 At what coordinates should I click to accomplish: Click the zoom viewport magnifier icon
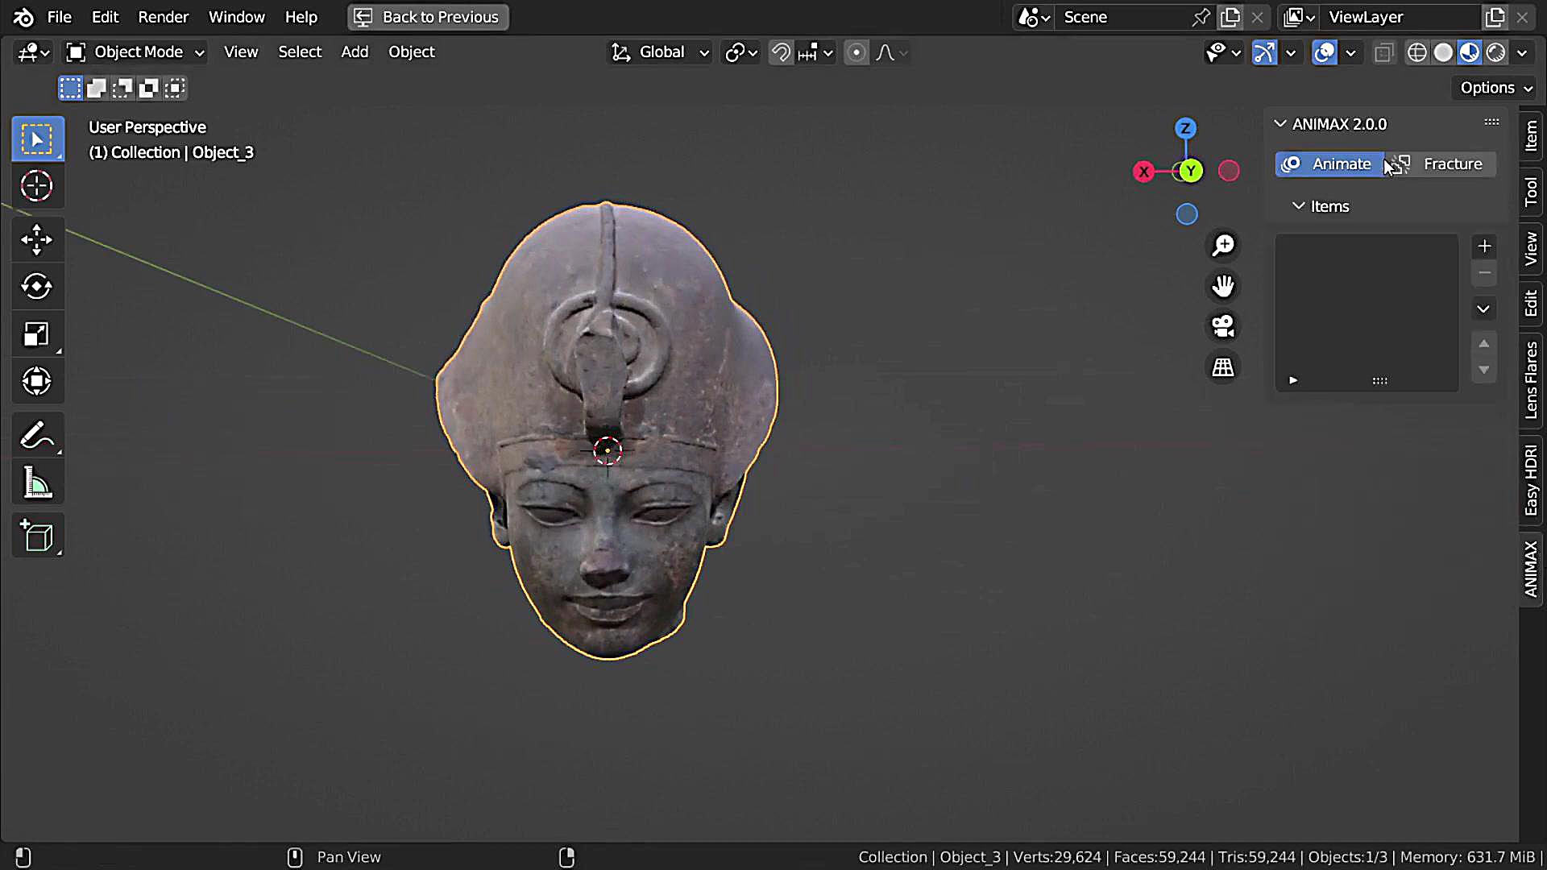point(1223,245)
